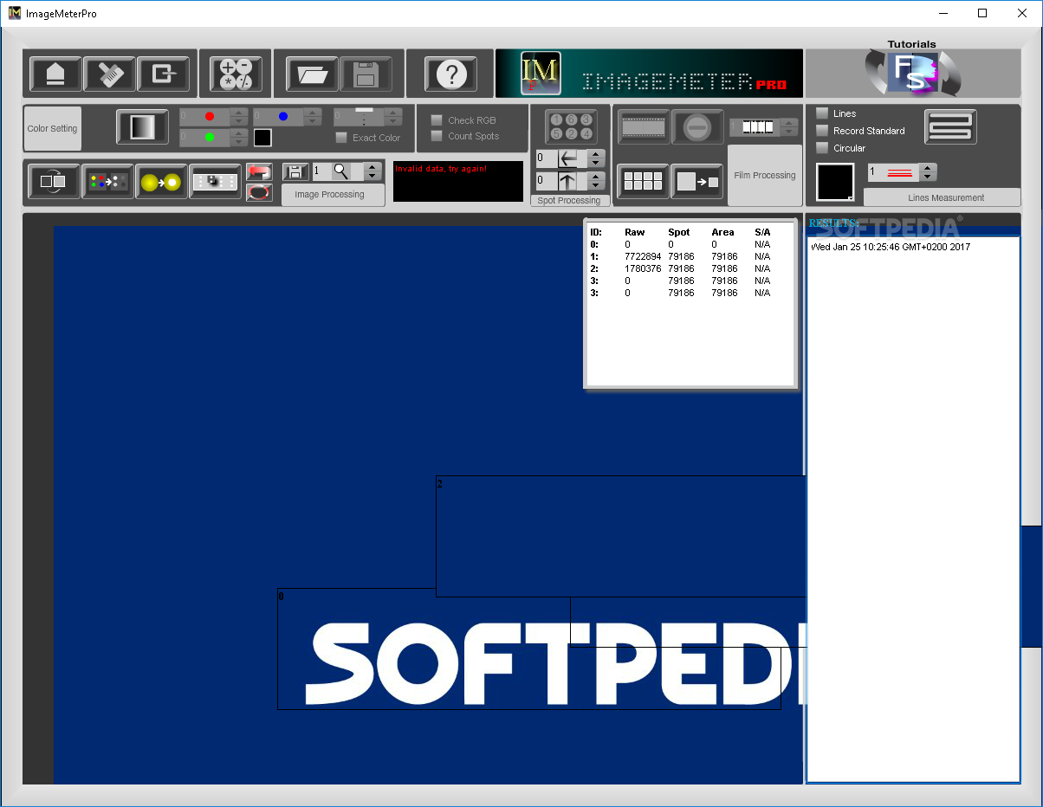Open help with question mark button
This screenshot has height=807, width=1043.
click(450, 74)
